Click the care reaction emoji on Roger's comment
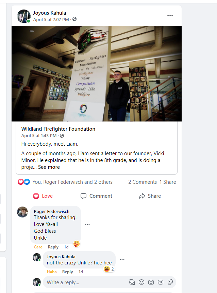 pyautogui.click(x=77, y=244)
